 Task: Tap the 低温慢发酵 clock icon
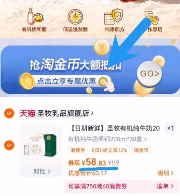[x=75, y=17]
